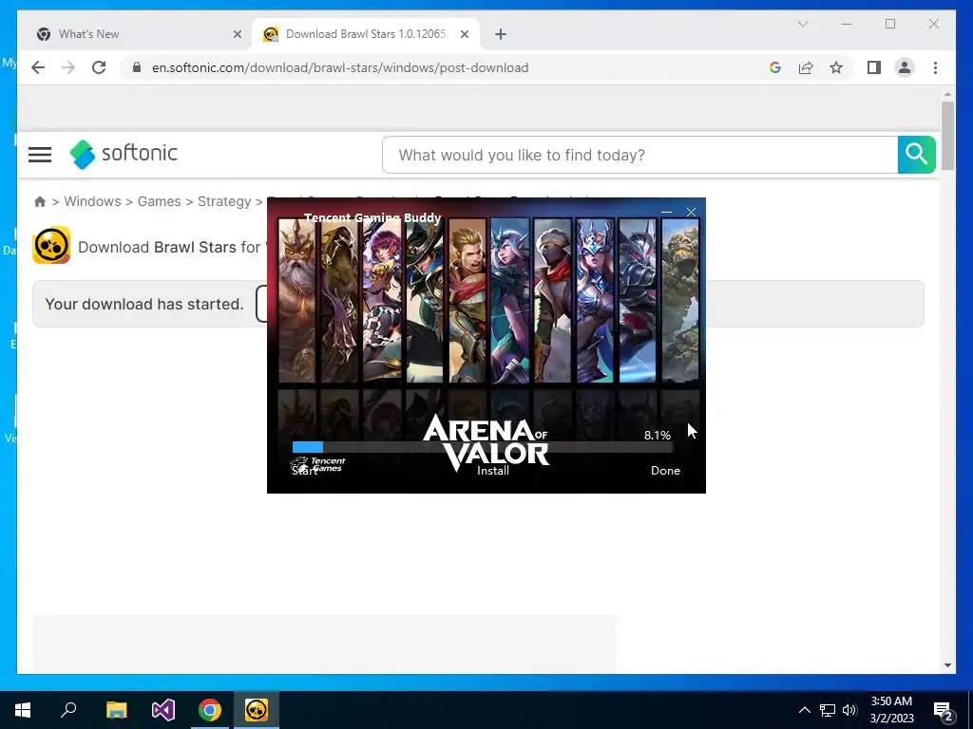Minimize the Tencent Gaming Buddy installer
Screen dimensions: 973x729
tap(666, 212)
